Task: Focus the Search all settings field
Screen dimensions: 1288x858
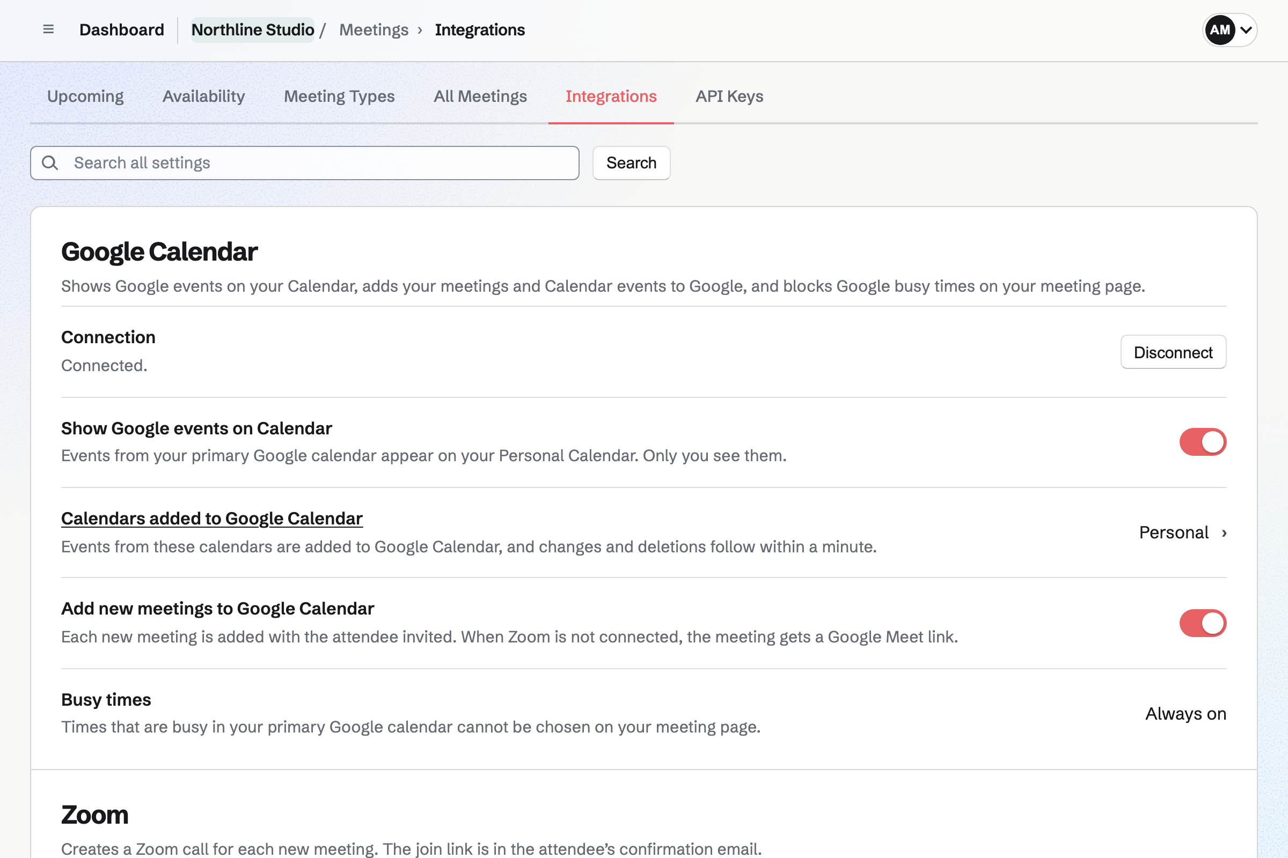Action: tap(304, 163)
